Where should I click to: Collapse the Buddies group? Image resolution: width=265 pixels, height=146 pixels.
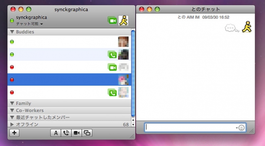pos(12,32)
